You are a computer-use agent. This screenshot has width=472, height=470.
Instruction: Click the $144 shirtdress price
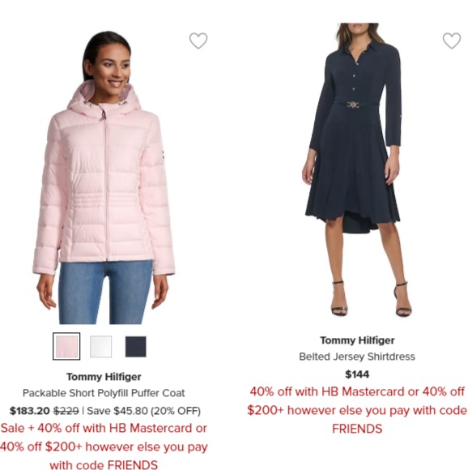tap(357, 374)
